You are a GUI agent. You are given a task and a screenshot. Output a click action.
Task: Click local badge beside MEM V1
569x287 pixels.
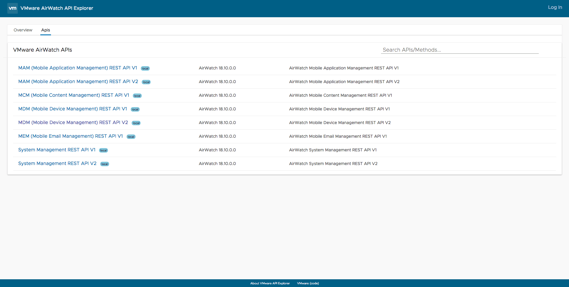(131, 137)
